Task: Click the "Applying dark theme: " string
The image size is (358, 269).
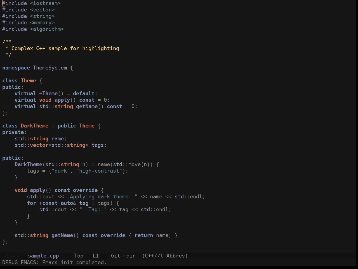Action: (x=102, y=197)
